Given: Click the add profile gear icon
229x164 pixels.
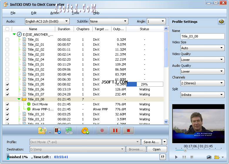Looking at the screenshot, I should tap(85, 131).
